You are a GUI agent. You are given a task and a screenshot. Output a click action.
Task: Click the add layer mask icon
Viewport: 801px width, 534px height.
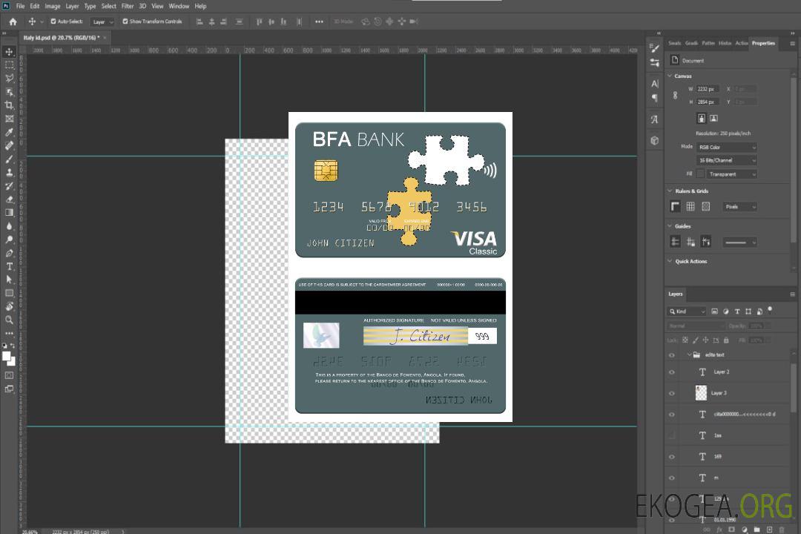[x=731, y=530]
